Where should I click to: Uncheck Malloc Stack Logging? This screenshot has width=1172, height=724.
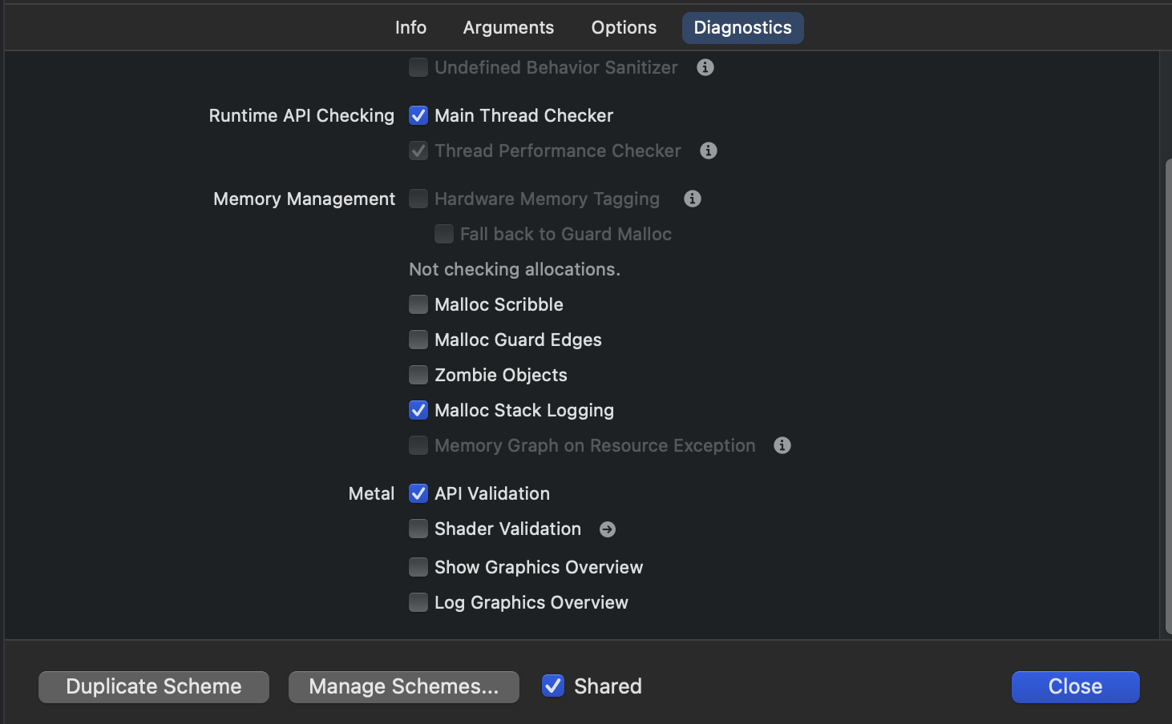418,410
